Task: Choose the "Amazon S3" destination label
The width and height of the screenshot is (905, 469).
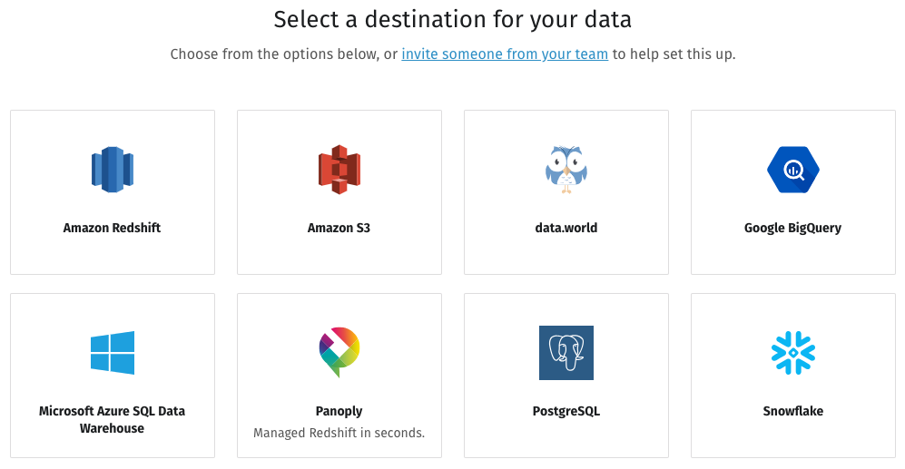Action: (x=339, y=229)
